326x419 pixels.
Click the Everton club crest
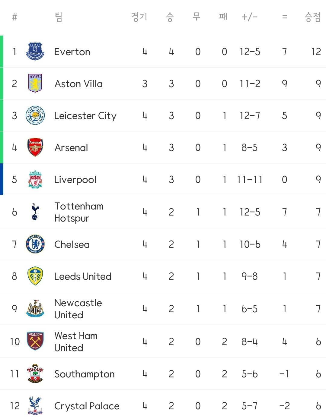point(35,52)
